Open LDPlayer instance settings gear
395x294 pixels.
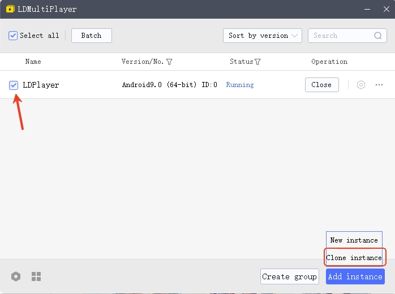click(x=360, y=85)
